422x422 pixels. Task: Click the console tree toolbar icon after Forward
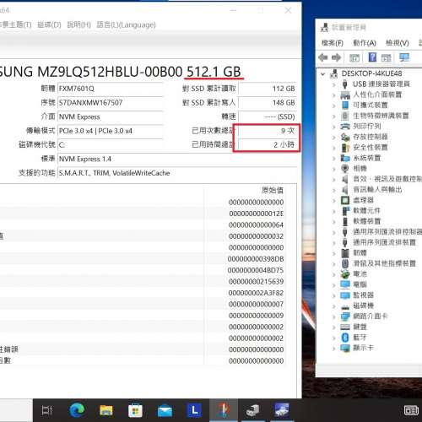click(x=354, y=58)
